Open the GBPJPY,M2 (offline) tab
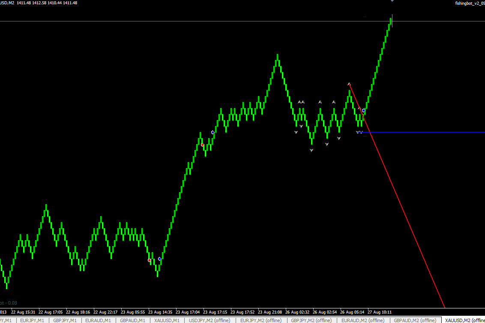485x323 pixels. pyautogui.click(x=311, y=320)
